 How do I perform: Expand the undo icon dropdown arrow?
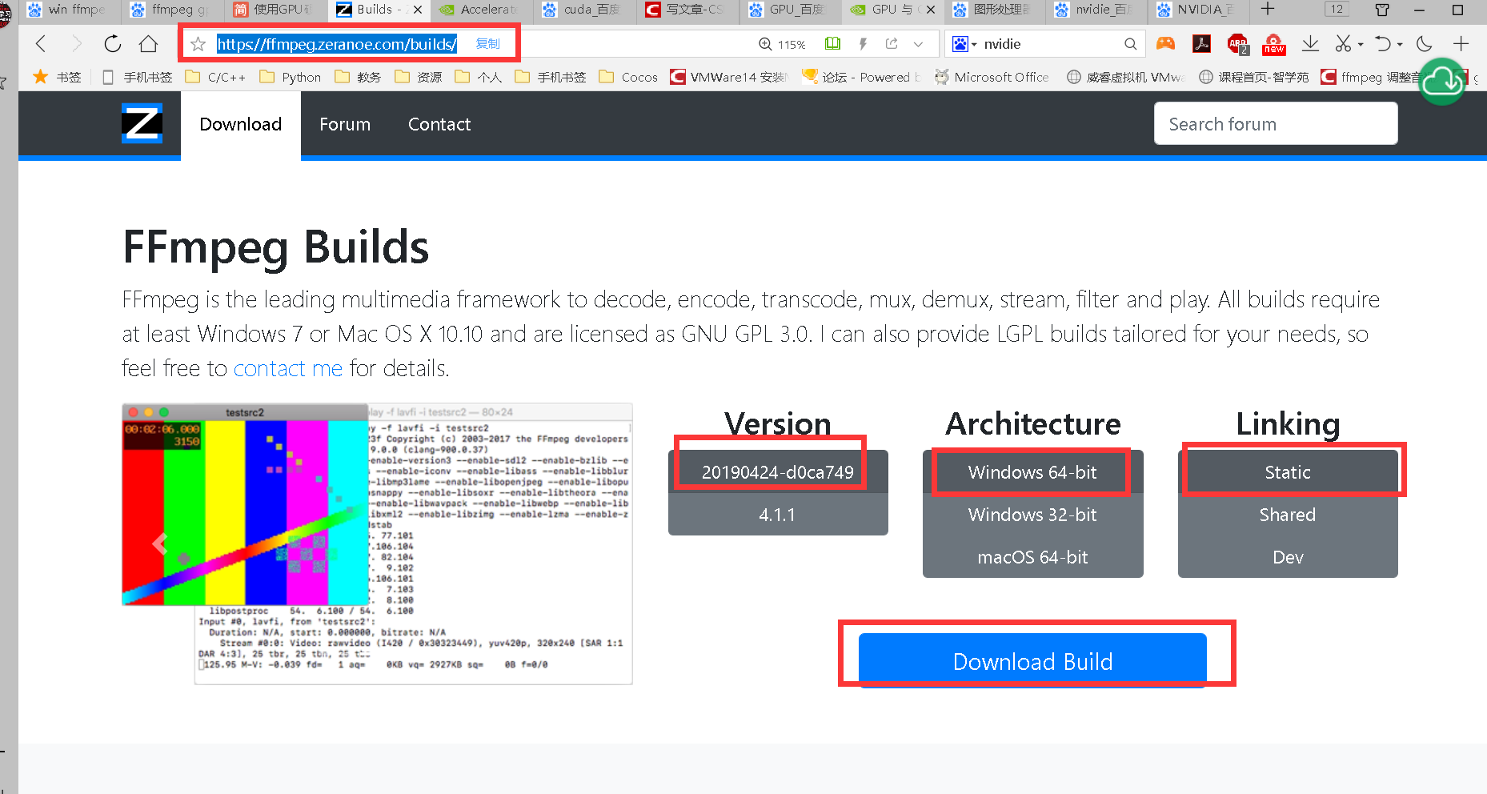1400,45
